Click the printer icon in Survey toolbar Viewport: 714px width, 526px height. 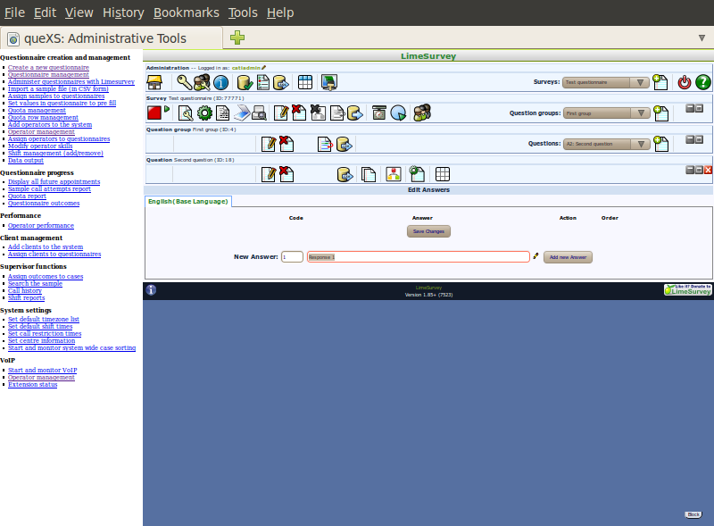point(259,113)
